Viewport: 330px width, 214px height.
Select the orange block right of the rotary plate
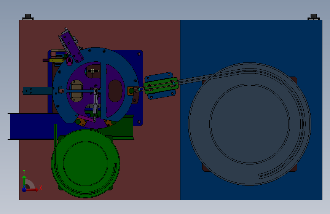pyautogui.click(x=131, y=91)
